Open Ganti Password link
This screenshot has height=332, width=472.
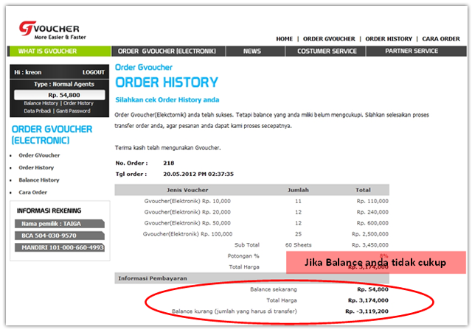pyautogui.click(x=73, y=111)
